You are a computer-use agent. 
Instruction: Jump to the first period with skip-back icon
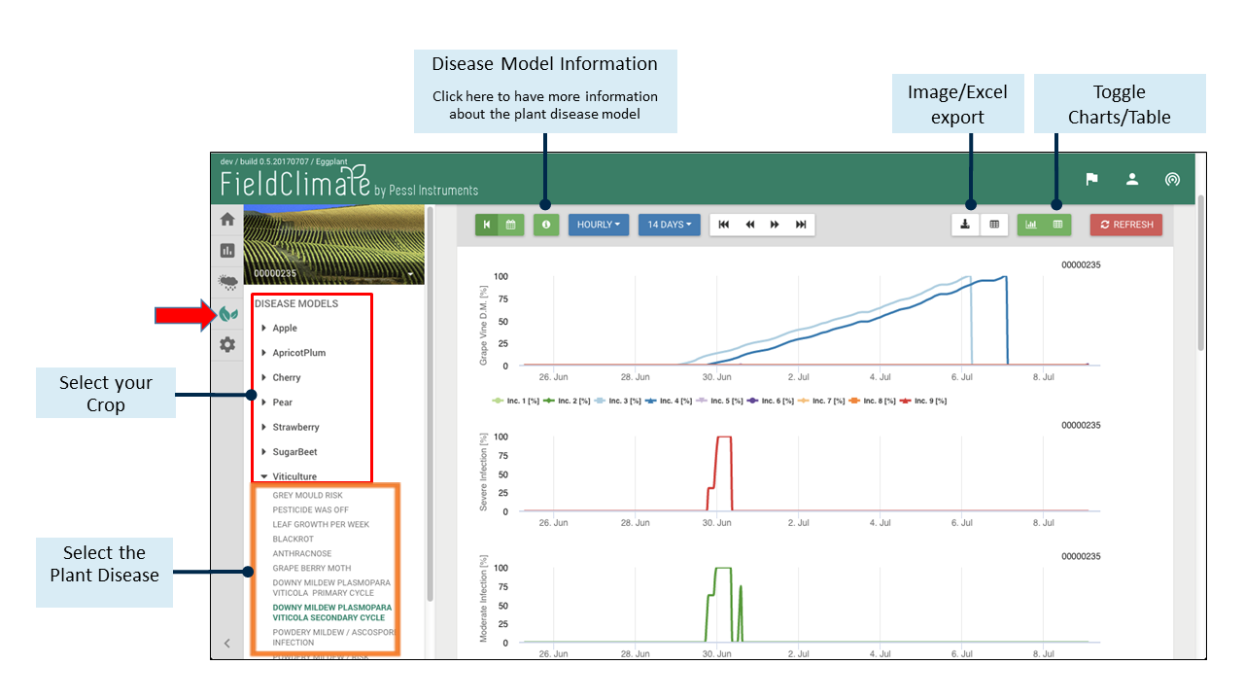coord(724,225)
